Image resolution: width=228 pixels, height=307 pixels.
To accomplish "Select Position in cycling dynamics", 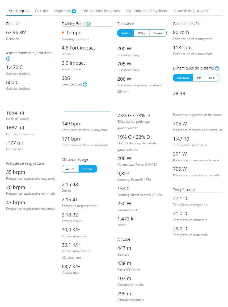I will pos(183,78).
